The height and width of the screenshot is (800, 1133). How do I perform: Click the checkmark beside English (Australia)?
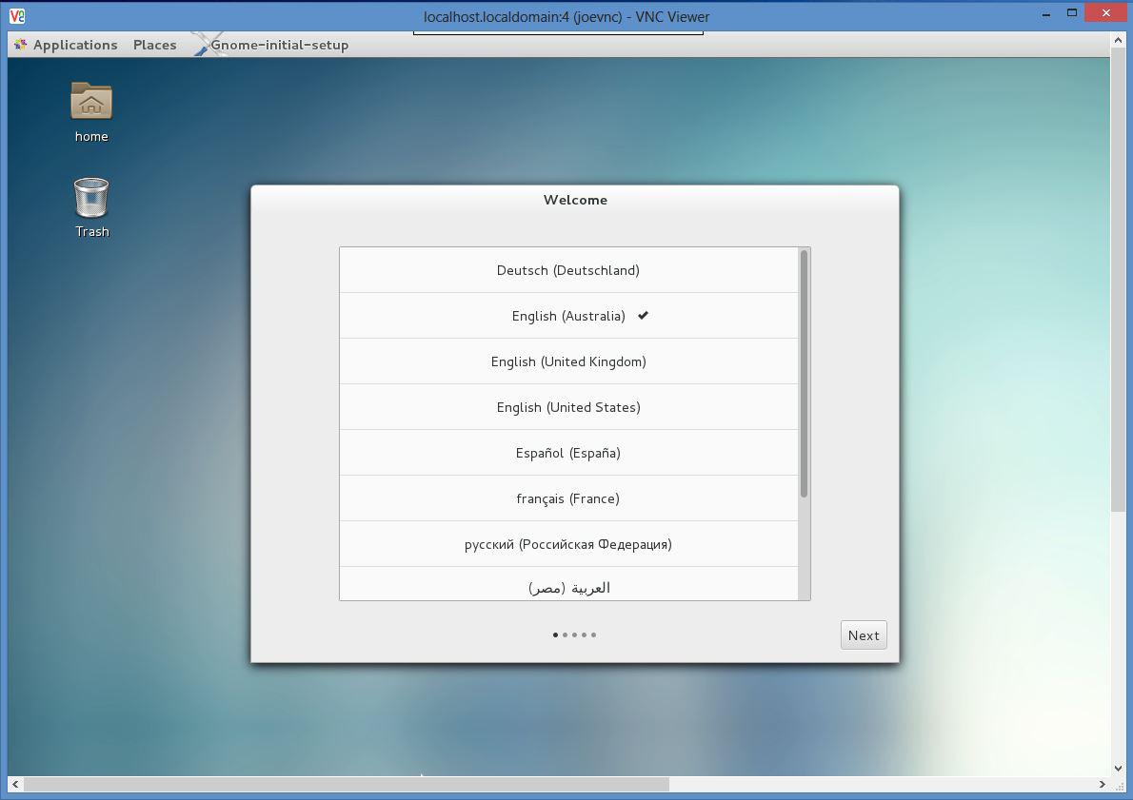coord(643,315)
